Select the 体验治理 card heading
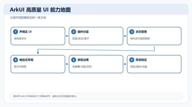Viewport: 192px width, 107px height. tap(83, 60)
